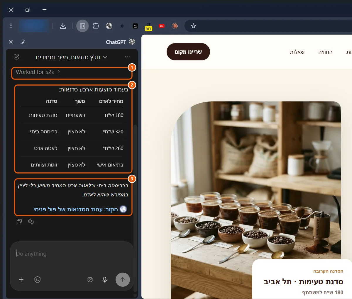352x299 pixels.
Task: Select the '320 ש"ח*' price cell
Action: pos(113,132)
